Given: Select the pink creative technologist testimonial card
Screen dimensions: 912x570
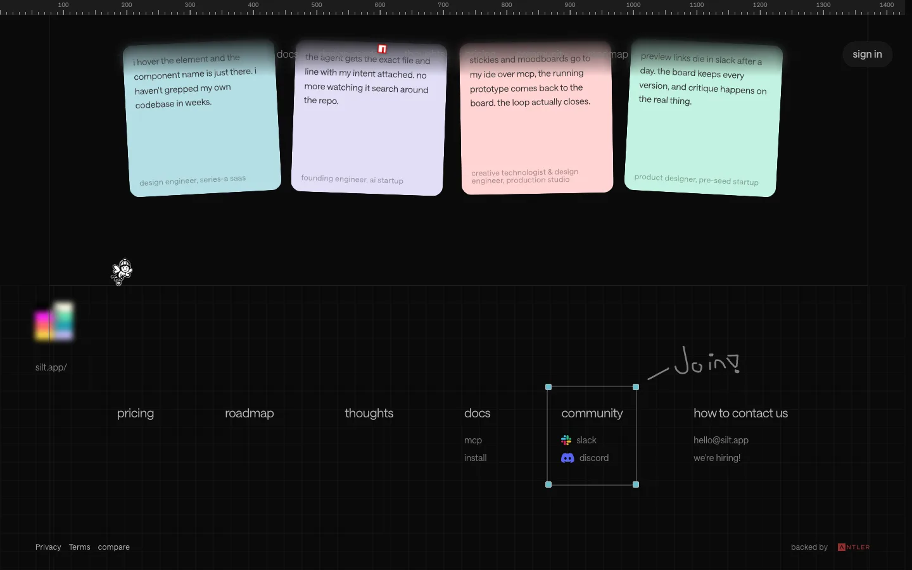Looking at the screenshot, I should pyautogui.click(x=536, y=118).
